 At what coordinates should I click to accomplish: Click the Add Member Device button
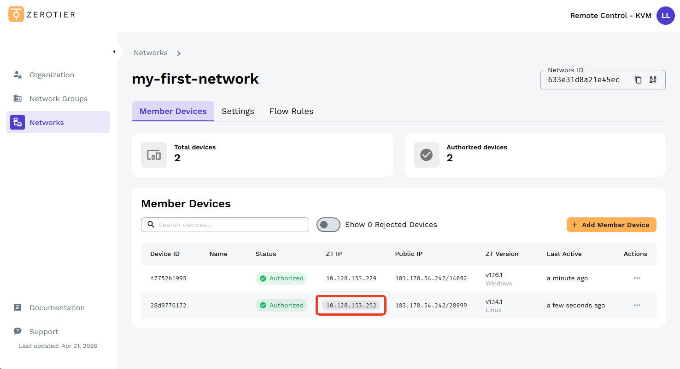pyautogui.click(x=611, y=225)
